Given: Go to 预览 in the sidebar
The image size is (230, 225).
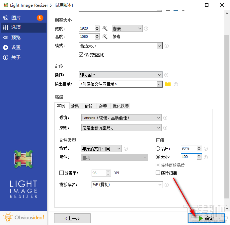Looking at the screenshot, I should [24, 37].
